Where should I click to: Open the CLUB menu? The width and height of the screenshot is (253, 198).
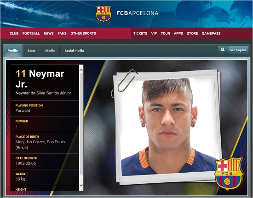tap(14, 34)
